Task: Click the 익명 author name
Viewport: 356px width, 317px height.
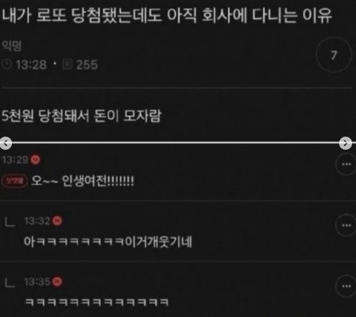Action: 11,46
